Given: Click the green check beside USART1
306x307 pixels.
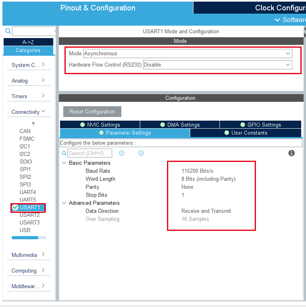Looking at the screenshot, I should pos(15,207).
